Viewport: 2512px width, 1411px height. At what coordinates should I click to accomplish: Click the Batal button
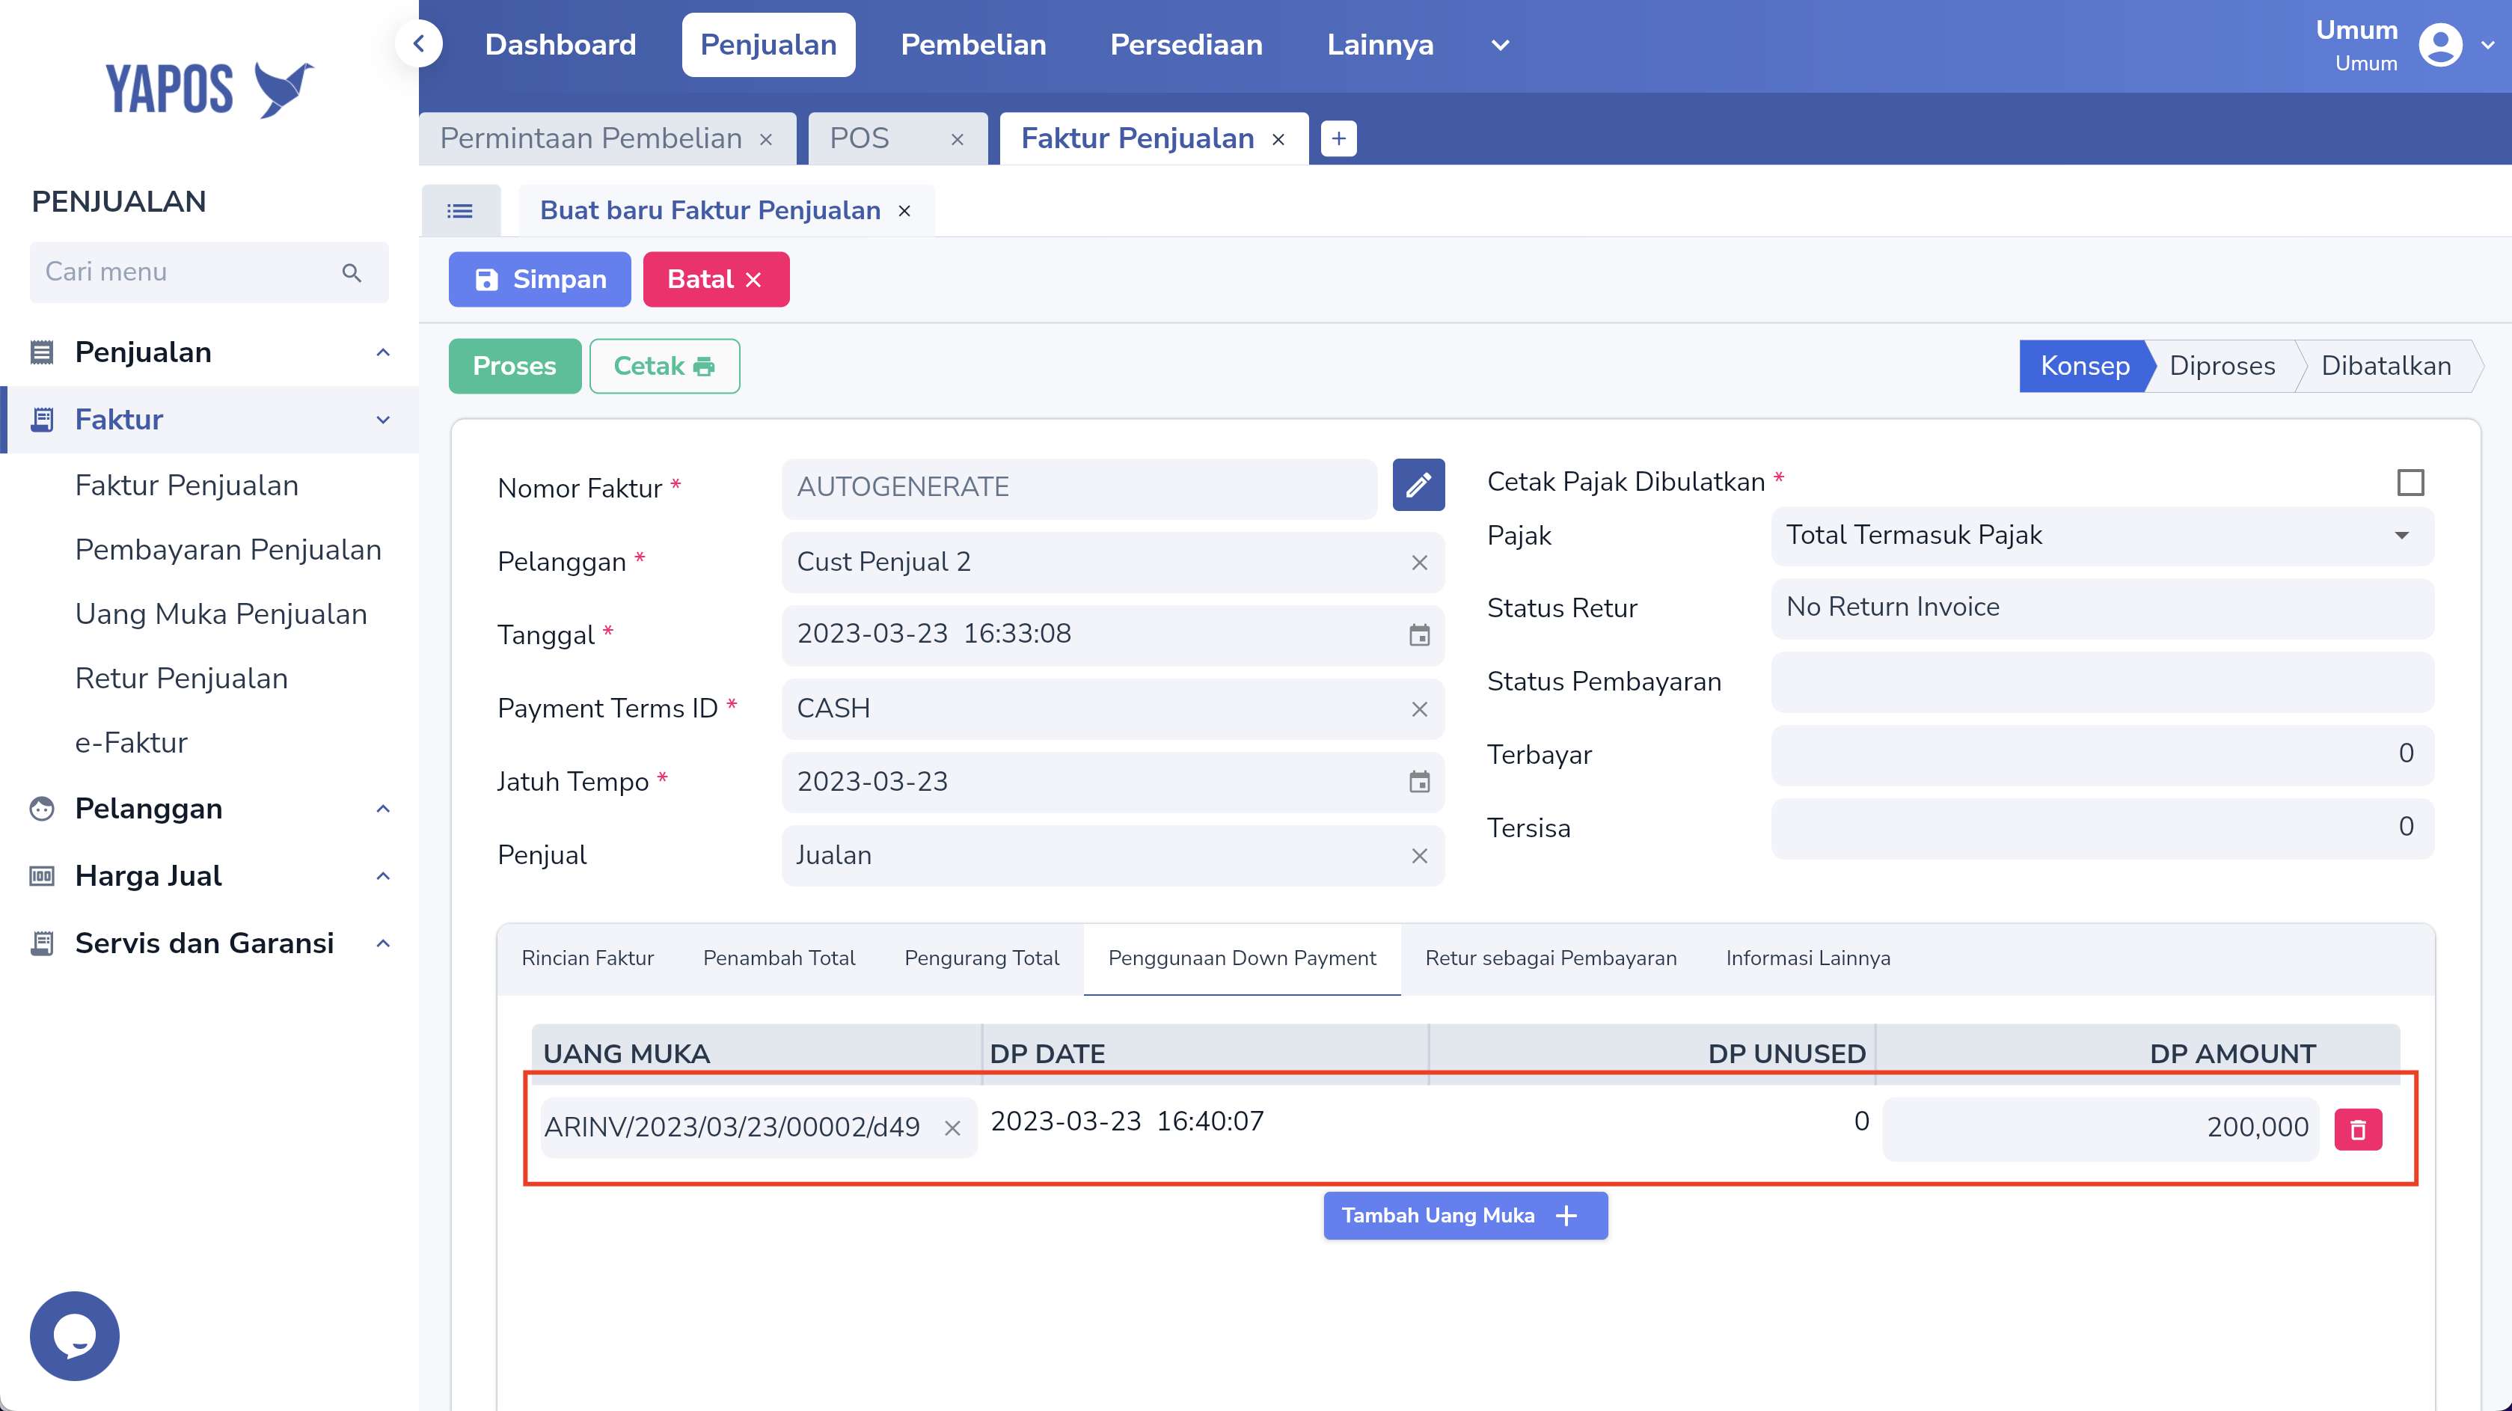pos(716,280)
